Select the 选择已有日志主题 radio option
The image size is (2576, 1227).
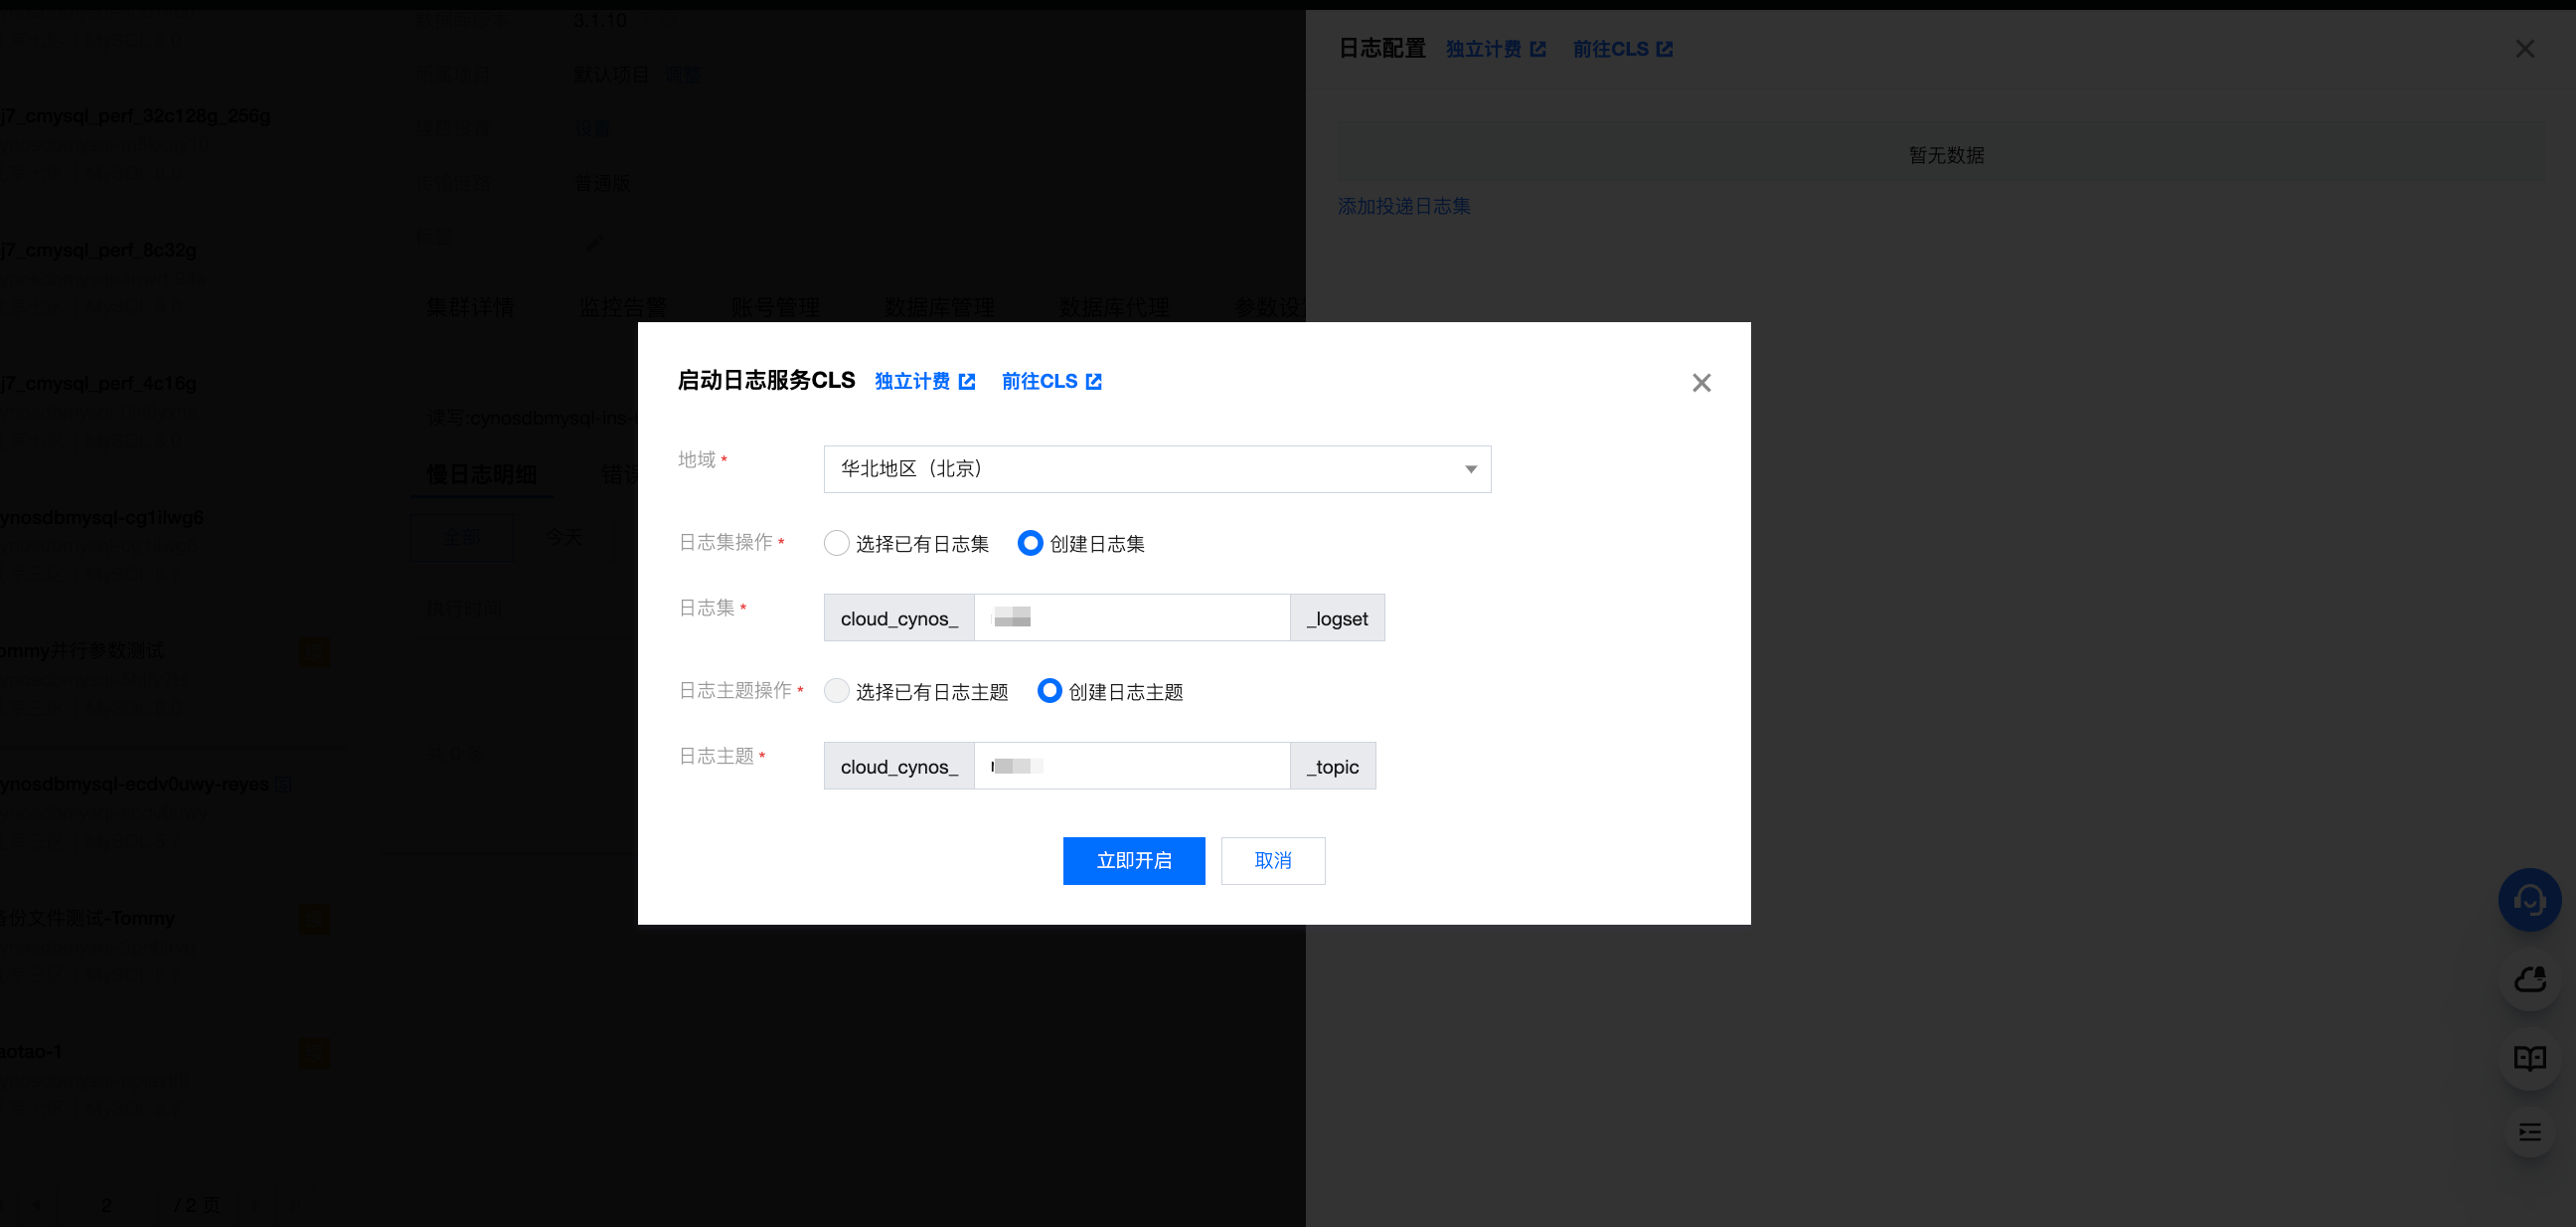(837, 691)
